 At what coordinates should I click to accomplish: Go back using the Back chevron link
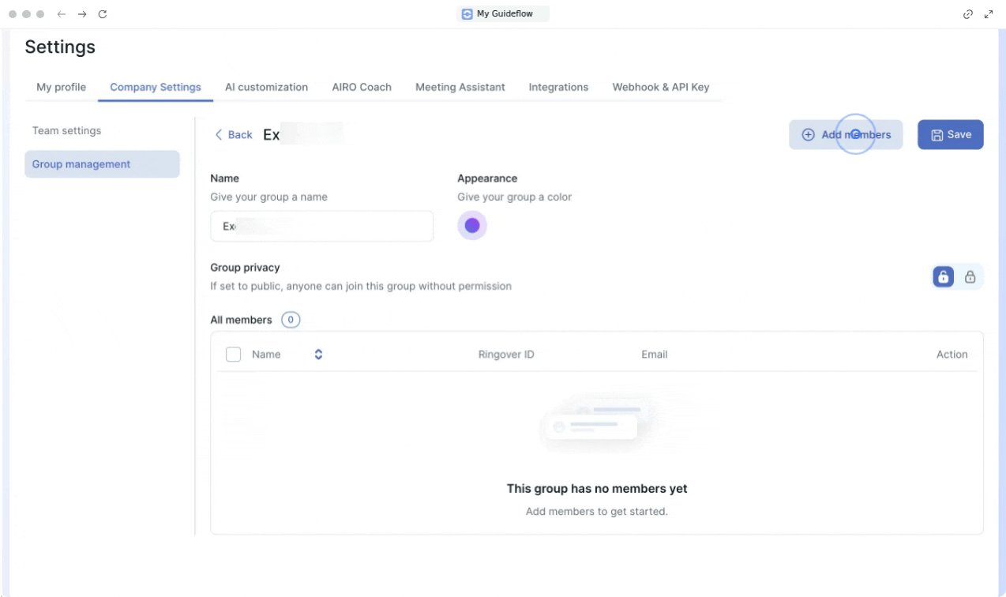[x=234, y=135]
